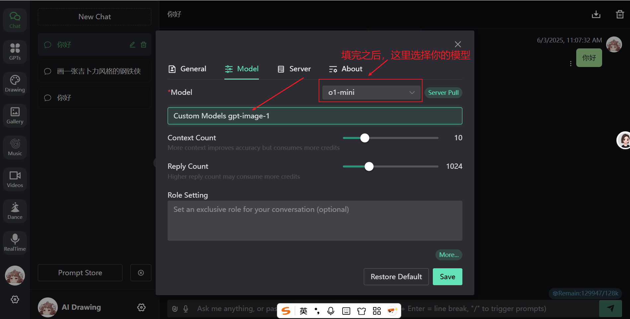The height and width of the screenshot is (319, 630).
Task: Click the edit pencil on first chat
Action: coord(132,45)
